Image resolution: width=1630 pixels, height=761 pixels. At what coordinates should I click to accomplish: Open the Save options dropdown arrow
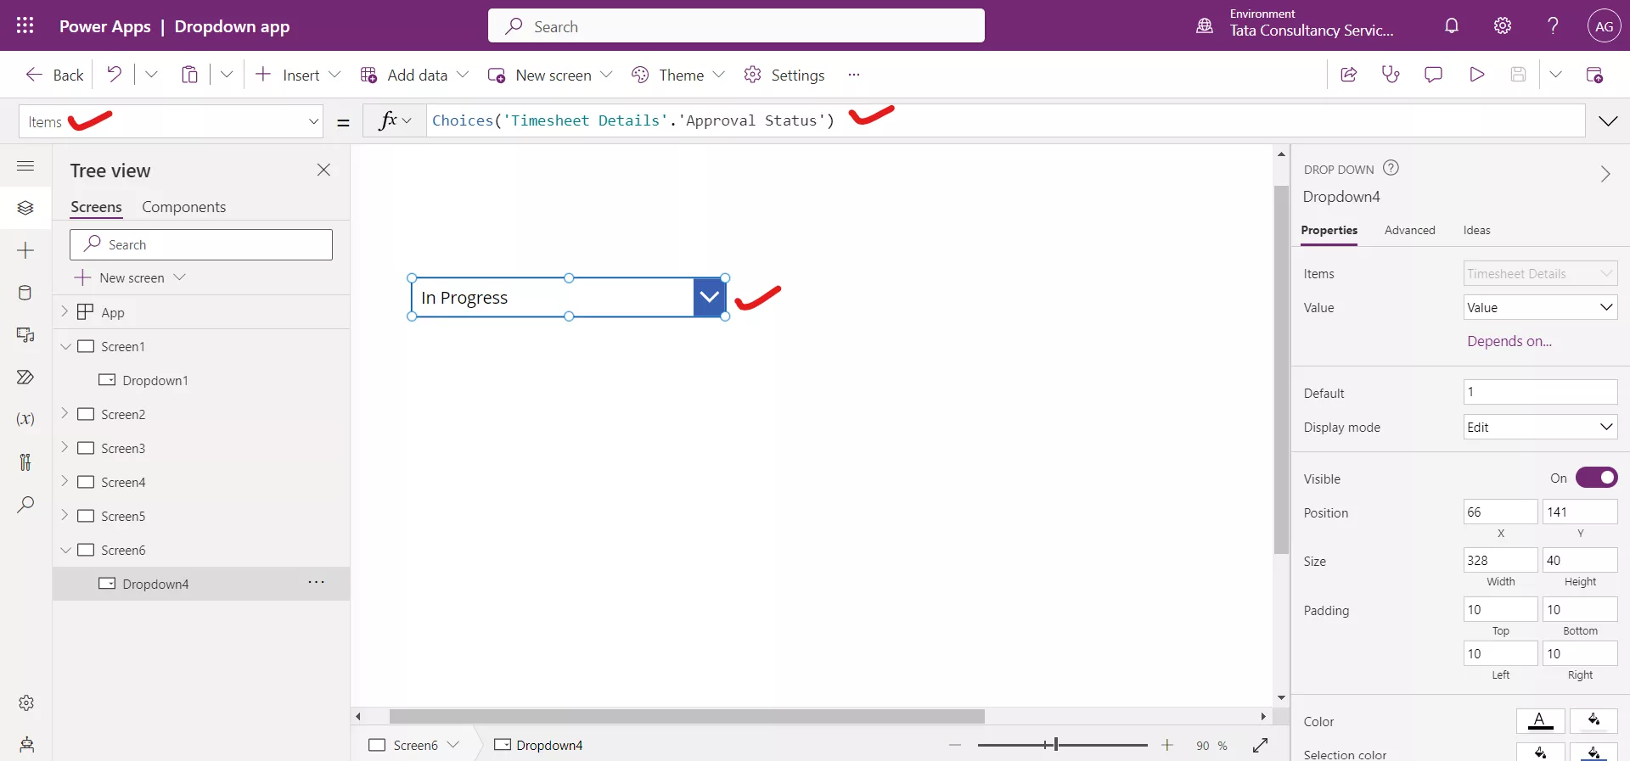point(1555,74)
